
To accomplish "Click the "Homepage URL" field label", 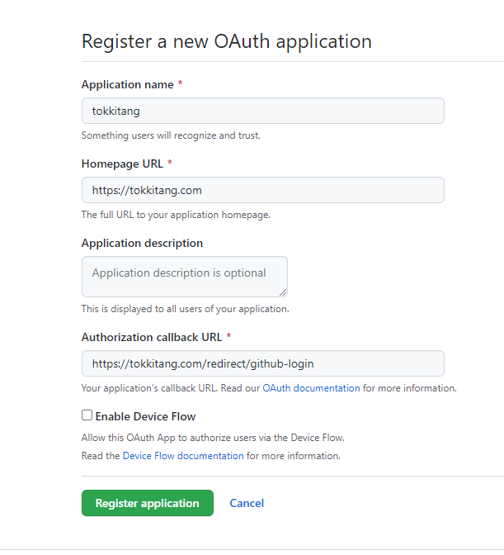I will click(122, 164).
